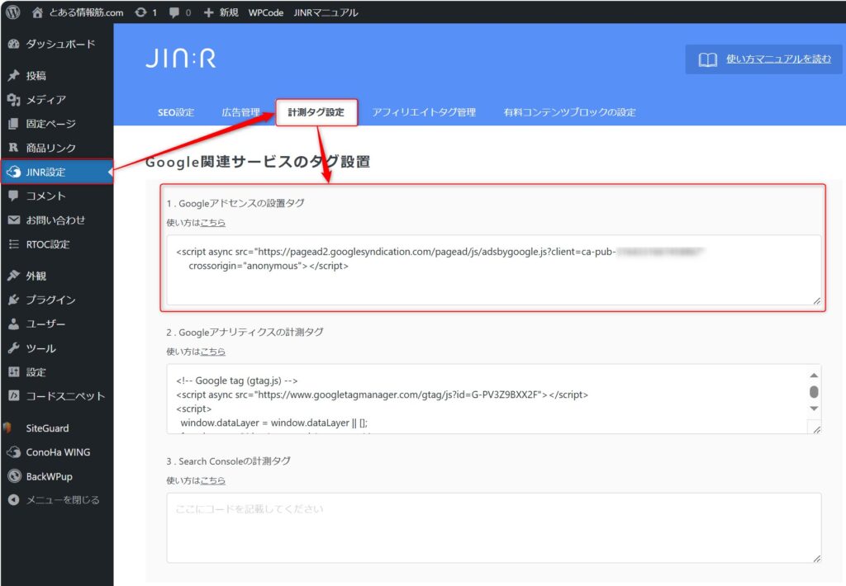846x586 pixels.
Task: Click the Analytics textarea scroll down arrow
Action: click(x=814, y=409)
